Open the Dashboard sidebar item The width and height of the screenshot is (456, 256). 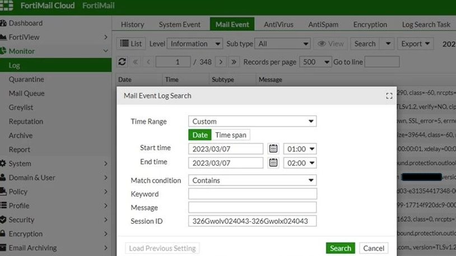point(26,23)
